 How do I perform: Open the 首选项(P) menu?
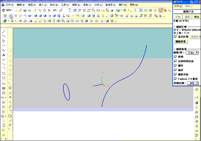[110, 5]
